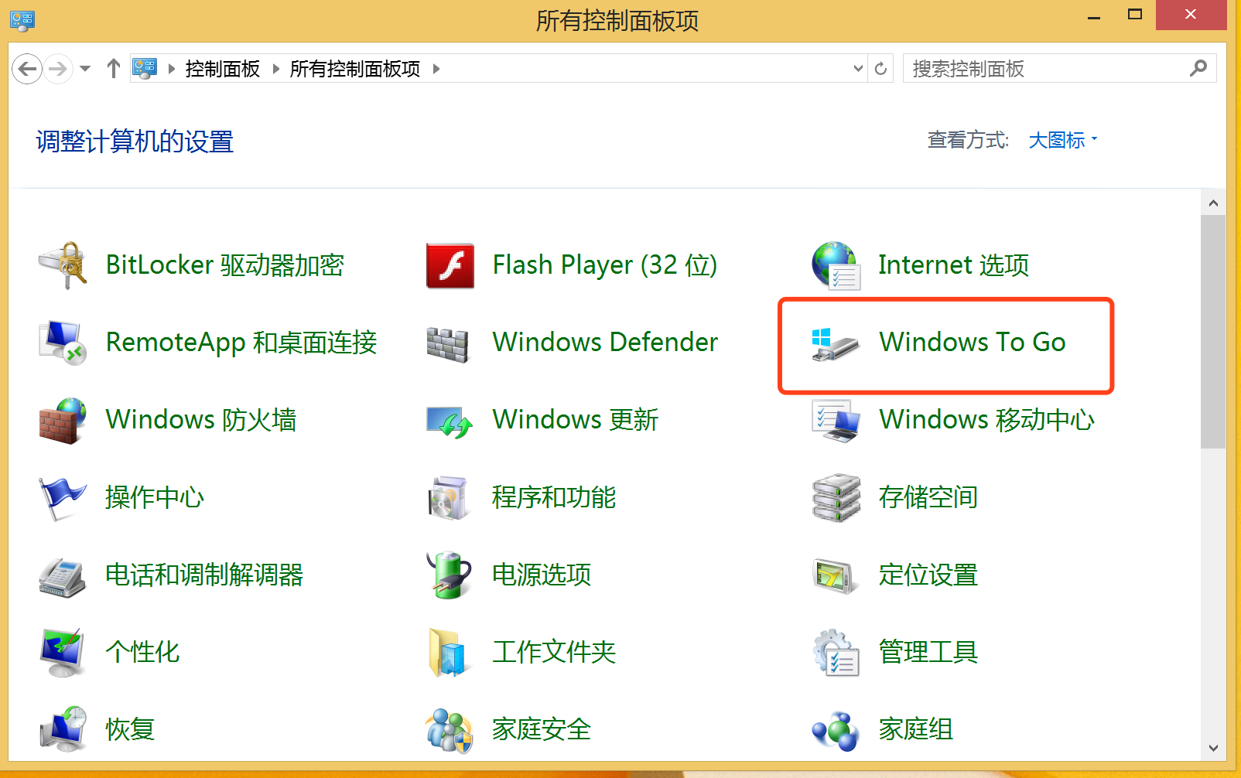Click the vertical scrollbar thumb
This screenshot has height=778, width=1241.
[1213, 332]
